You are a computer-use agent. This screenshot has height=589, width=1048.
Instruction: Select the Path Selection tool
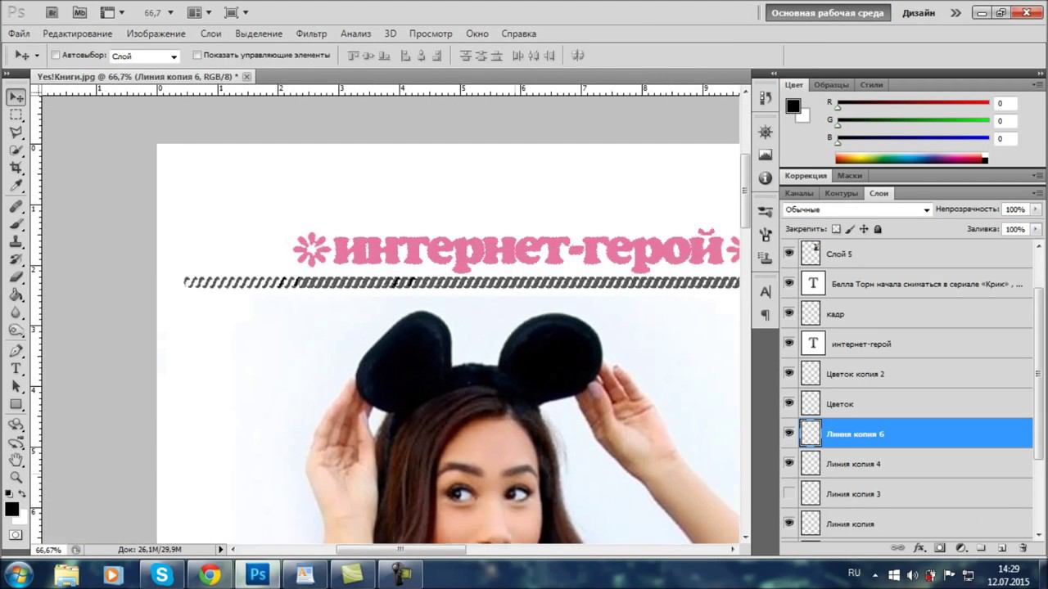pos(16,386)
